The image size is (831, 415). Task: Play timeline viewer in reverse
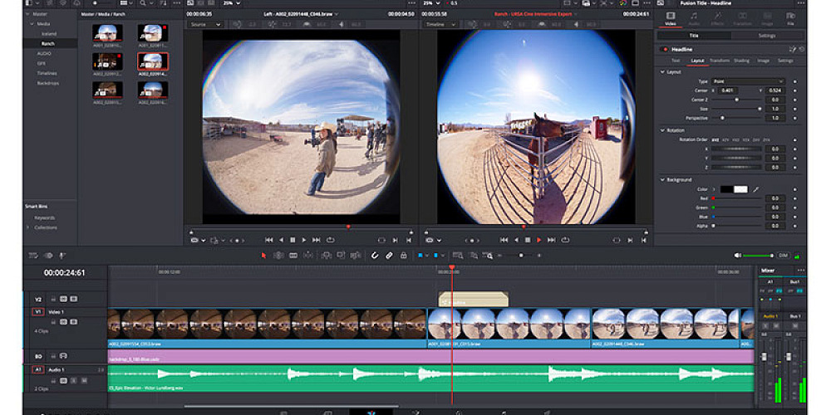tap(516, 240)
